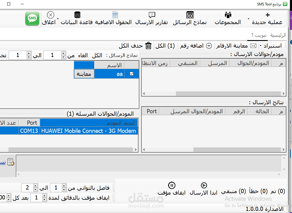Increase فاصل بالثواني من spinner
This screenshot has height=213, width=292.
[x=64, y=186]
